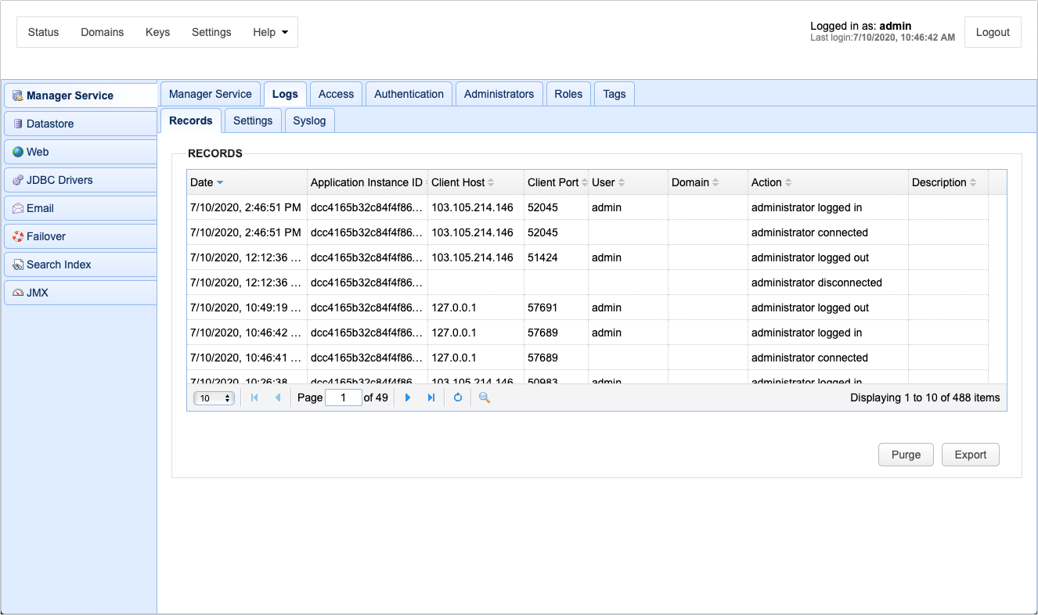1038x615 pixels.
Task: Open the Keys menu item
Action: 158,32
